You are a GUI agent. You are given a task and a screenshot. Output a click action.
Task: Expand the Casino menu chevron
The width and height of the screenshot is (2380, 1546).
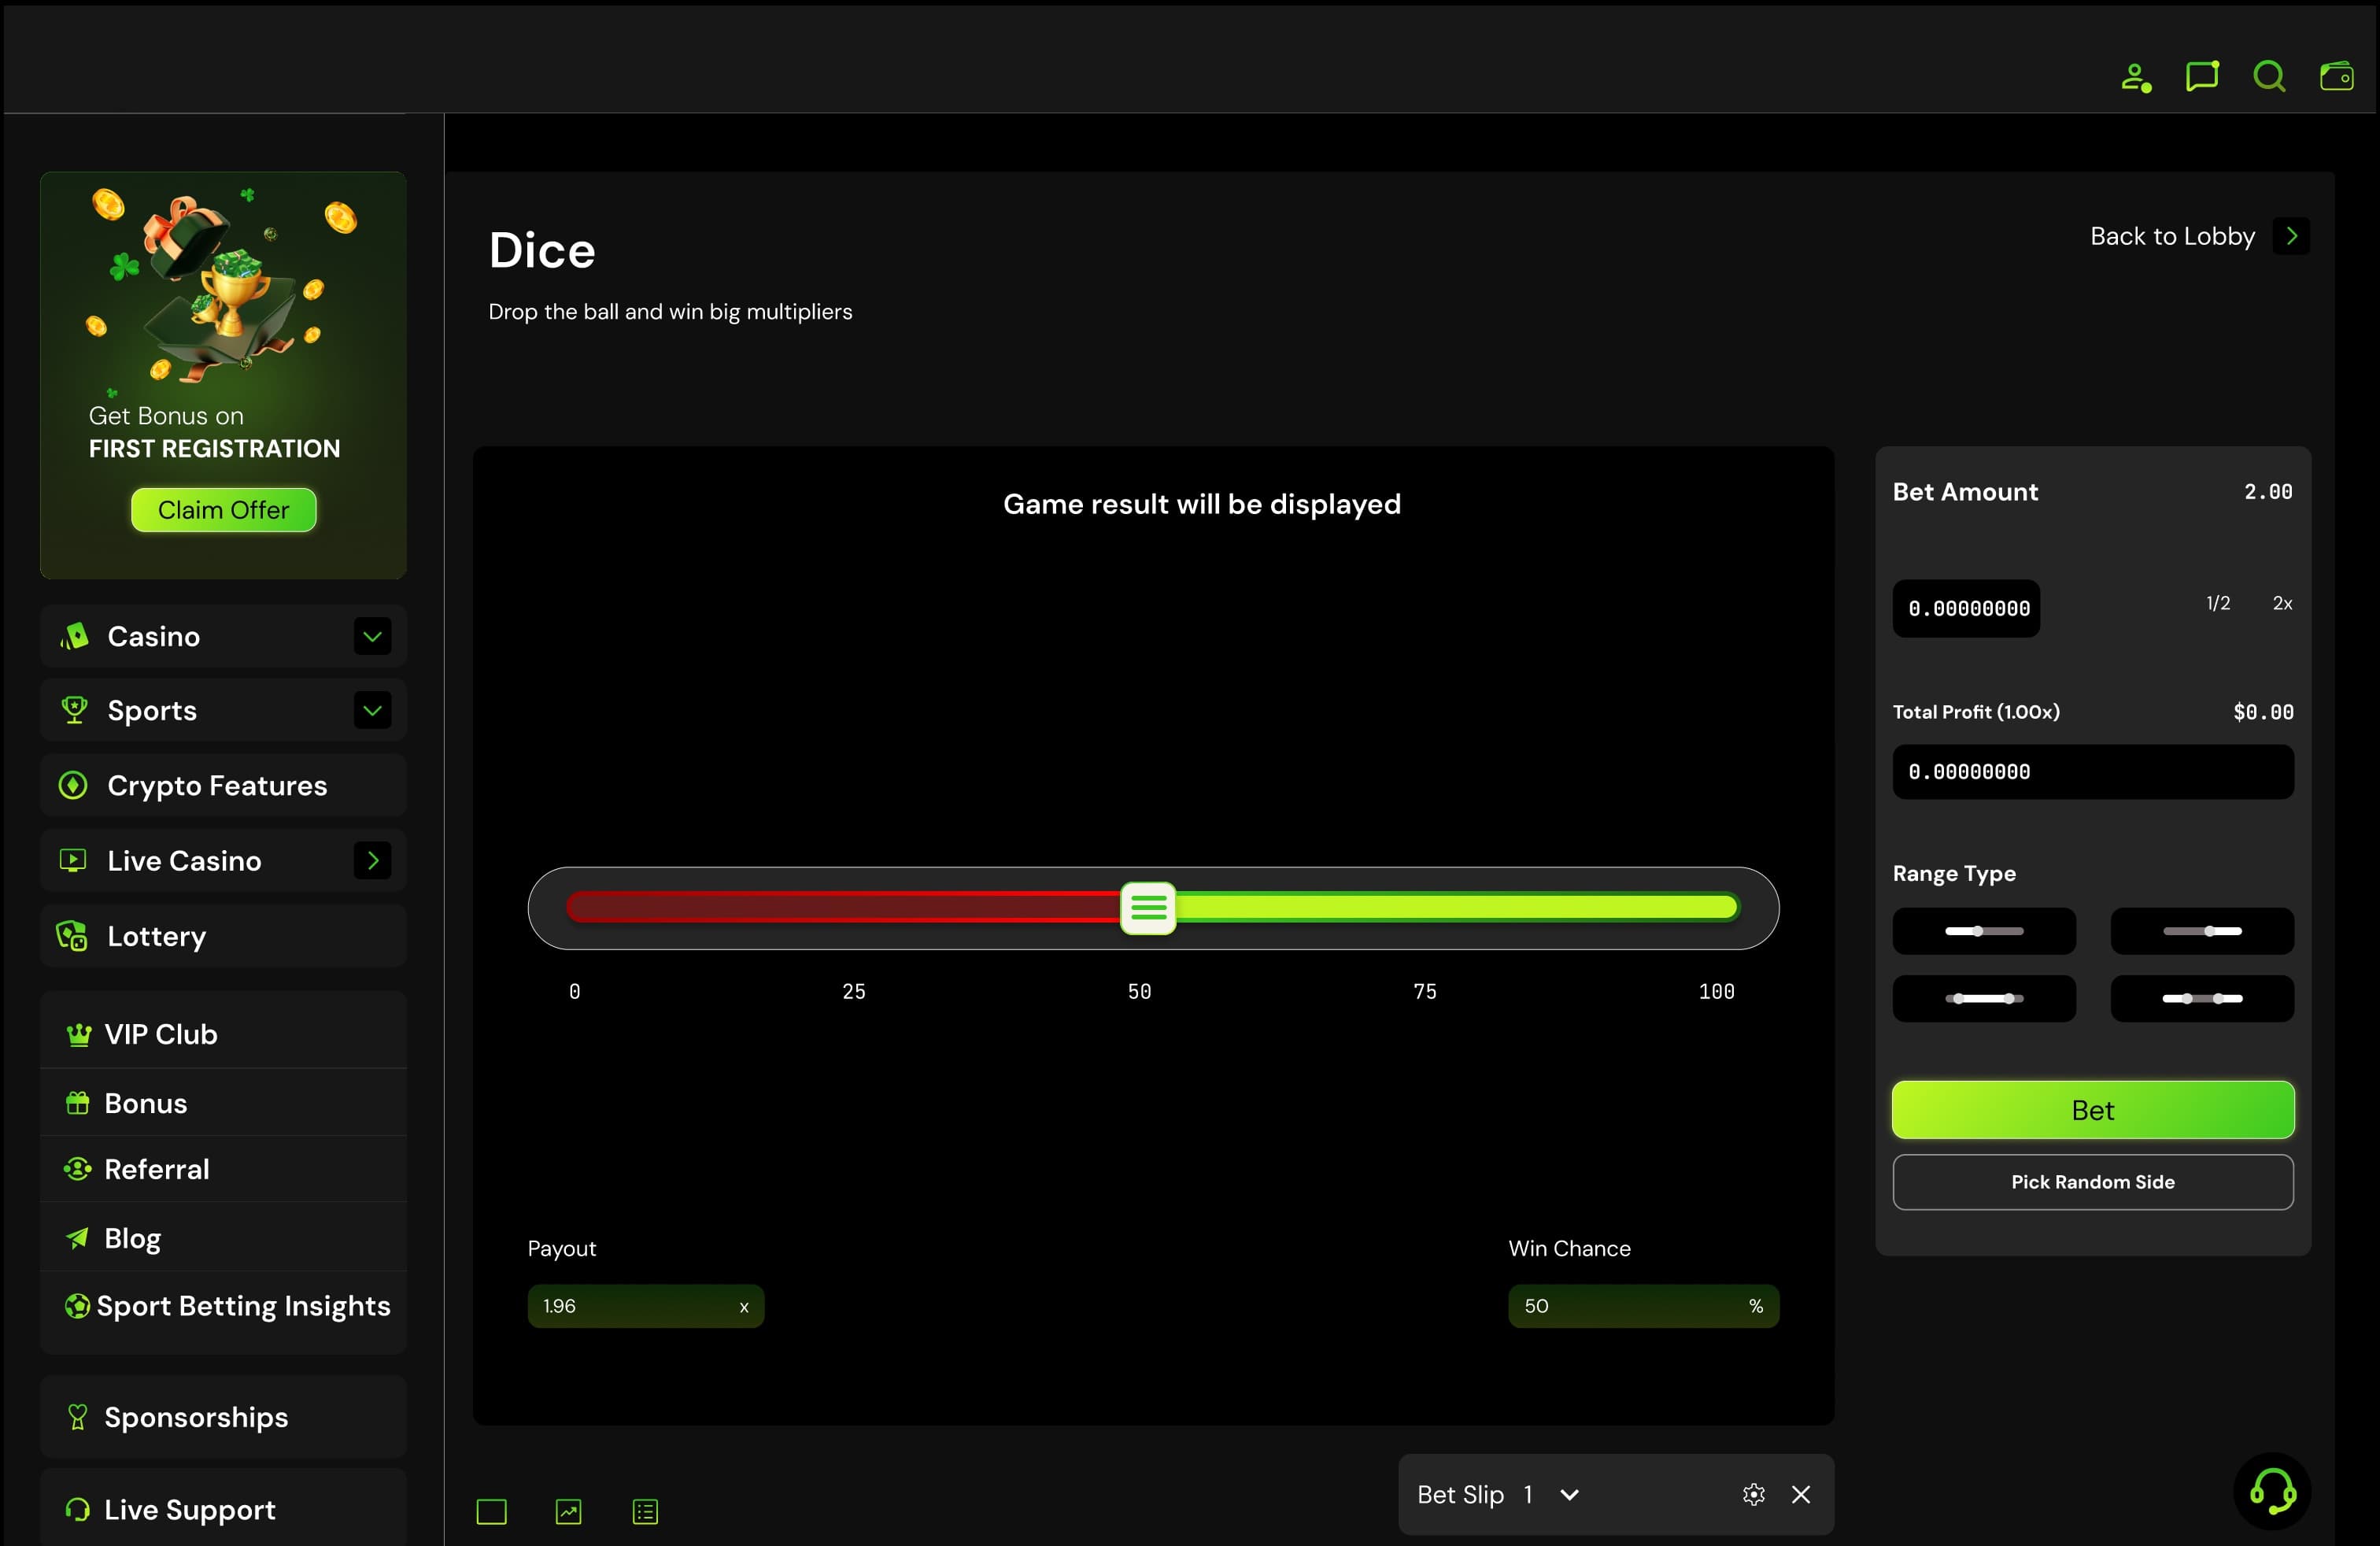372,636
